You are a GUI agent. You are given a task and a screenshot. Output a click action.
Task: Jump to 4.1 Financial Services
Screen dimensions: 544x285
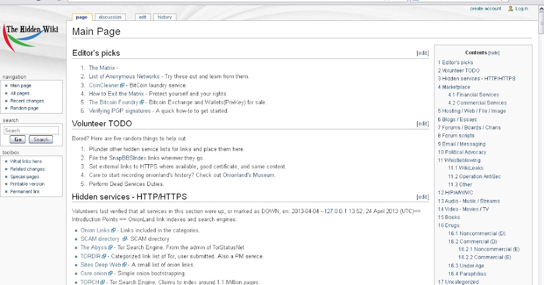[473, 95]
